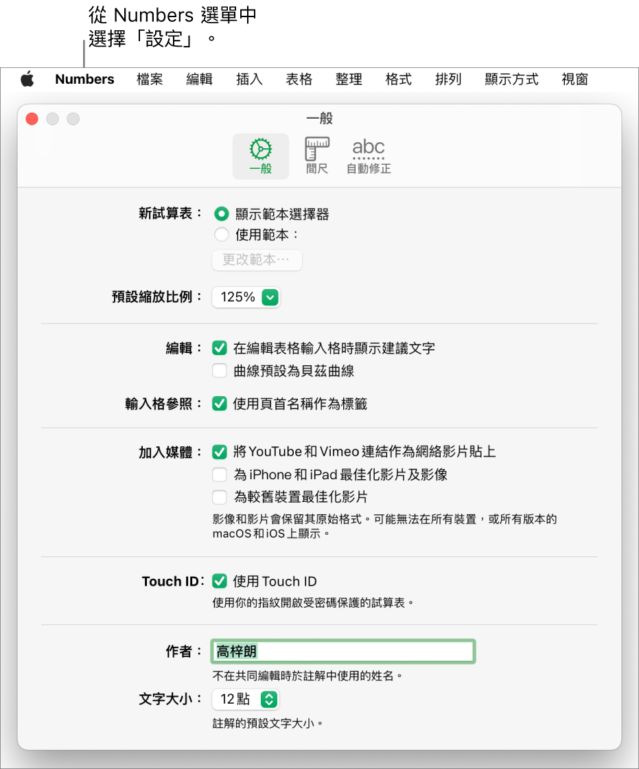
Task: Toggle 使用頁首名稱作為標籤 checkbox
Action: pyautogui.click(x=219, y=404)
